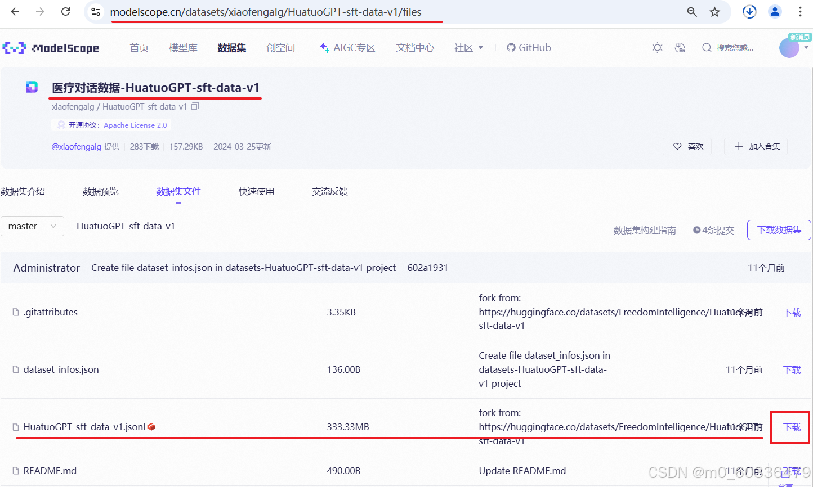The width and height of the screenshot is (813, 487).
Task: Click the 医疗对话数据-HuatuoGPT-sft-data-v1 title
Action: (x=156, y=87)
